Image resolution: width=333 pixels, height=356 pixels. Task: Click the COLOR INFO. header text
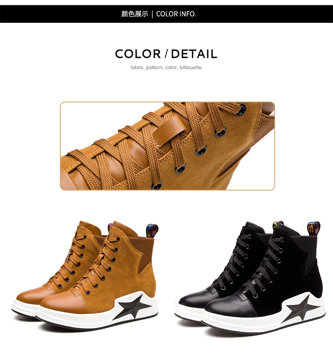click(x=176, y=14)
